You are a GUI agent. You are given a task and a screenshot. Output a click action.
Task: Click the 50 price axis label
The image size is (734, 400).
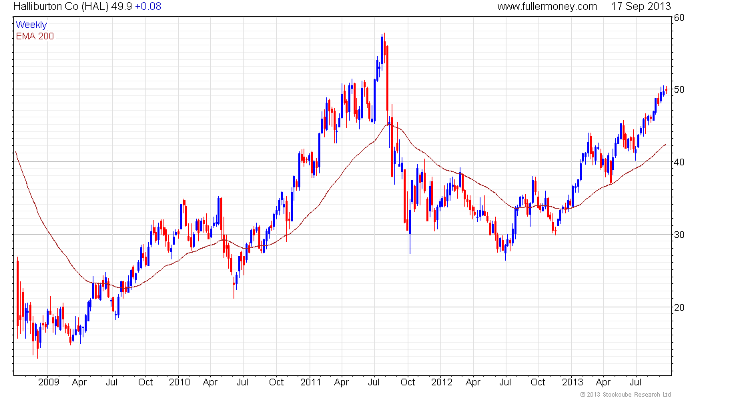(x=679, y=89)
